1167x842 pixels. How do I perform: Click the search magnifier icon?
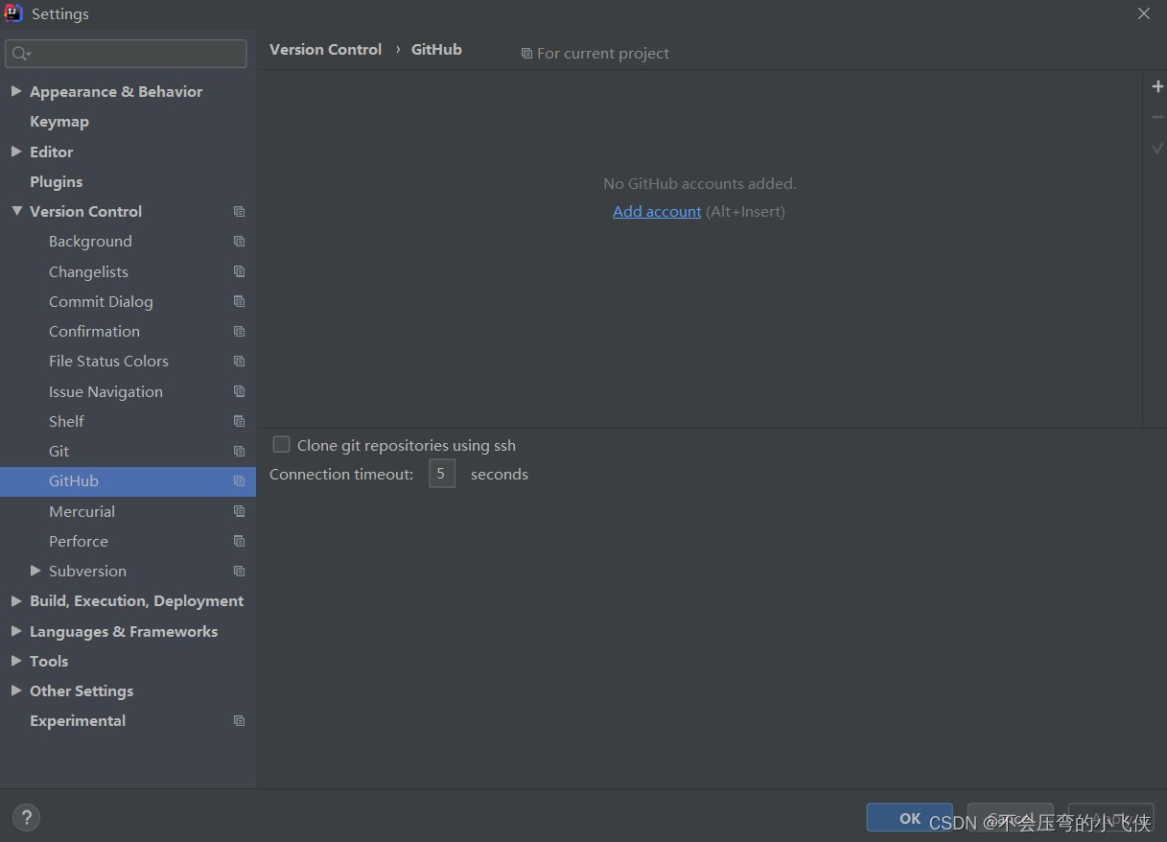click(x=20, y=54)
